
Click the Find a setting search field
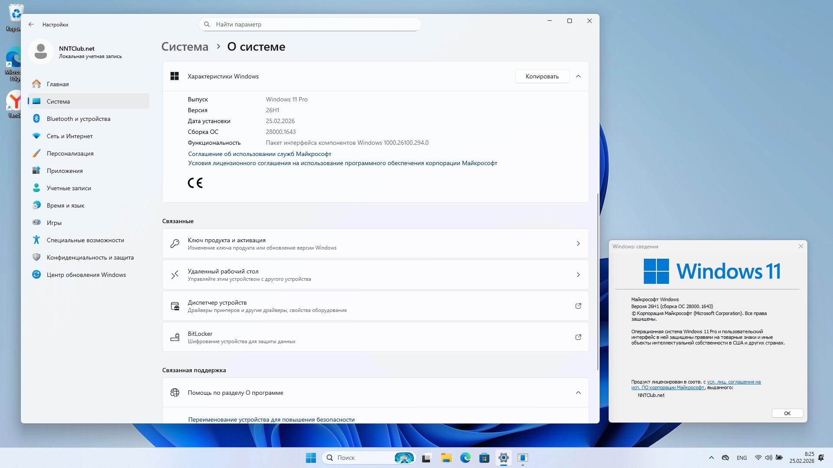[x=310, y=24]
